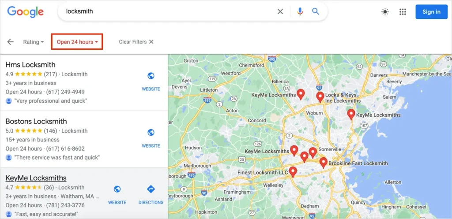Toggle dark theme via the sun icon
Viewport: 452px width, 219px height.
click(385, 12)
